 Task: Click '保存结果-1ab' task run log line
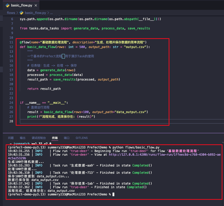coord(80,184)
